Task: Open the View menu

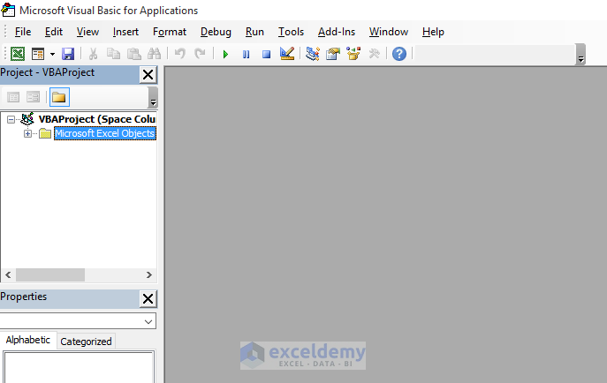Action: [87, 32]
